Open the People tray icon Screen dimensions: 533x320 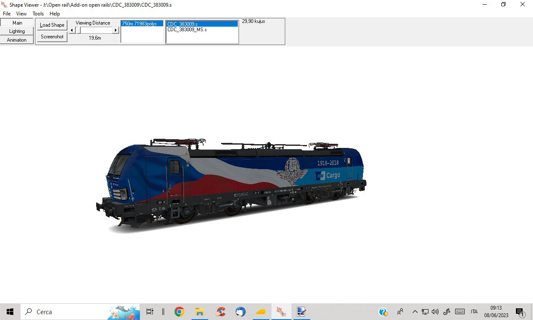point(400,312)
